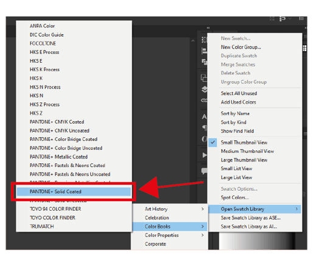
Task: Toggle Small Thumbnail View checkmark
Action: [x=213, y=143]
